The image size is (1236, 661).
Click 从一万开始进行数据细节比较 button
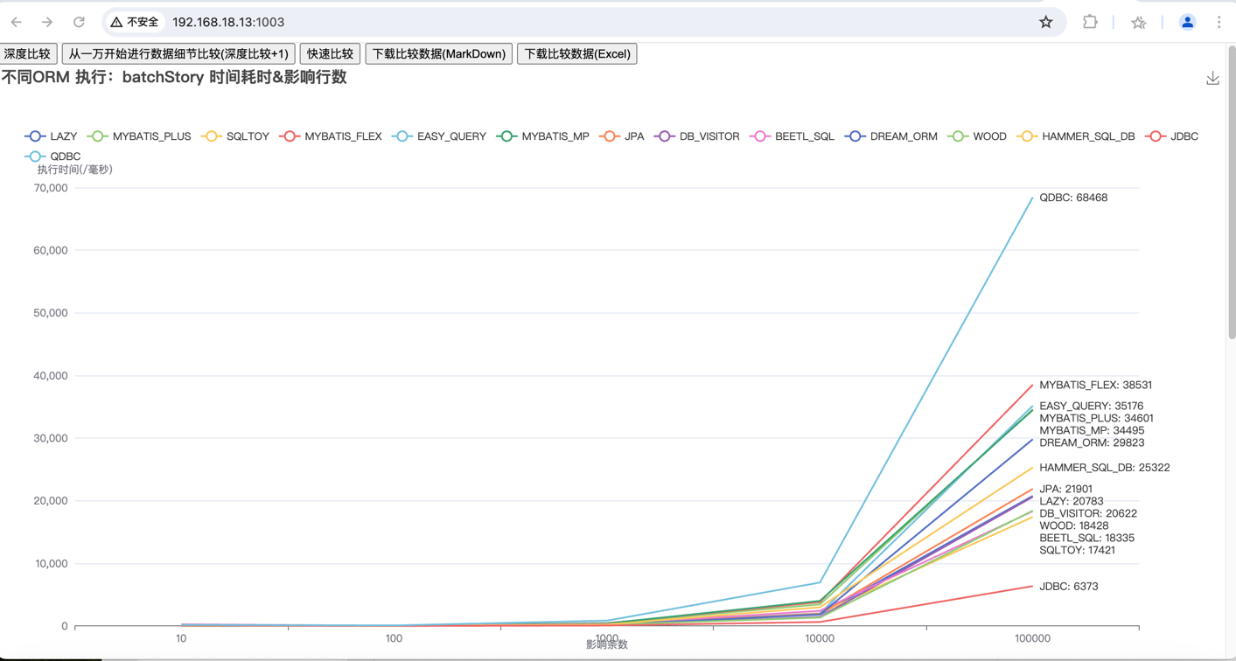click(x=178, y=53)
